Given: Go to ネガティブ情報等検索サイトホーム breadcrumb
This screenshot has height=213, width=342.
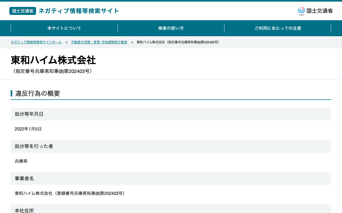Looking at the screenshot, I should point(36,42).
